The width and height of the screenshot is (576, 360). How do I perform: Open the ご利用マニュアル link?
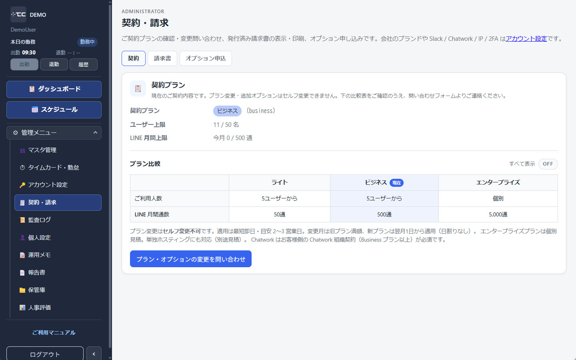tap(54, 332)
